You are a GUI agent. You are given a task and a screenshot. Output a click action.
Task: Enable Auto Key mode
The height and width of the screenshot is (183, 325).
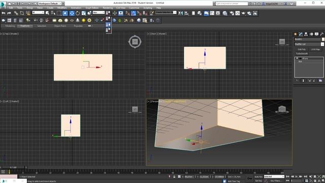pos(258,176)
